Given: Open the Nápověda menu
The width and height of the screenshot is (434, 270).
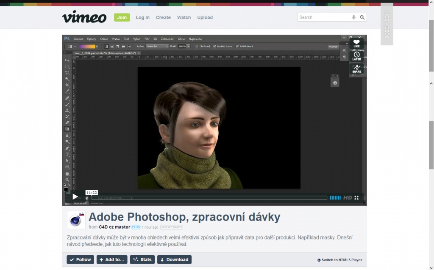Looking at the screenshot, I should (195, 39).
